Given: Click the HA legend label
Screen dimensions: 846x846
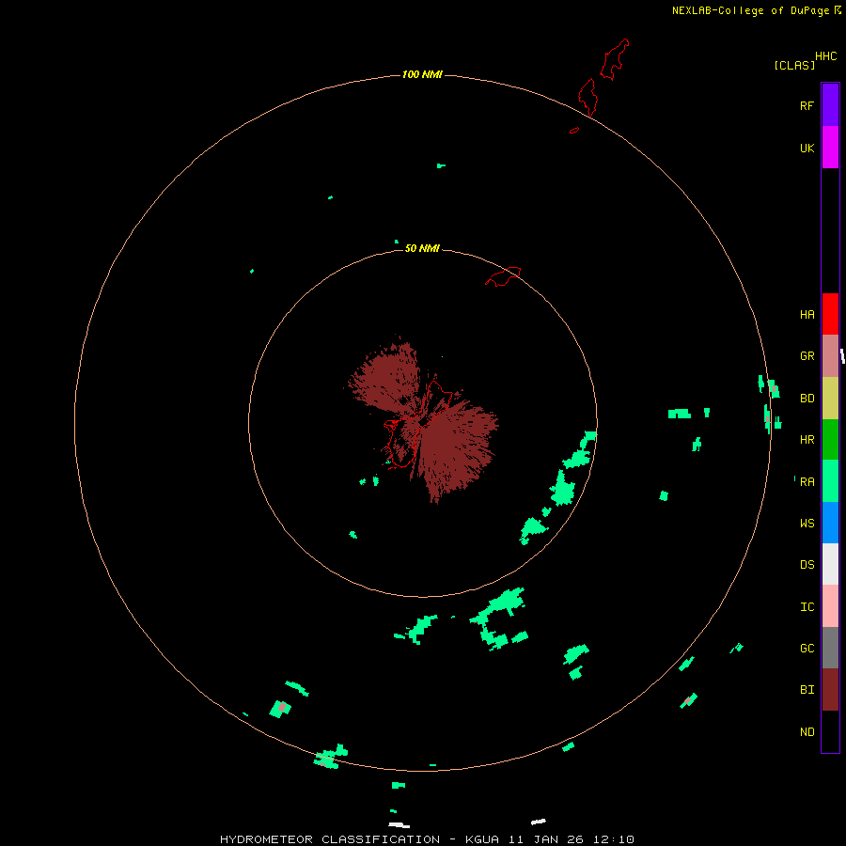Looking at the screenshot, I should (807, 315).
